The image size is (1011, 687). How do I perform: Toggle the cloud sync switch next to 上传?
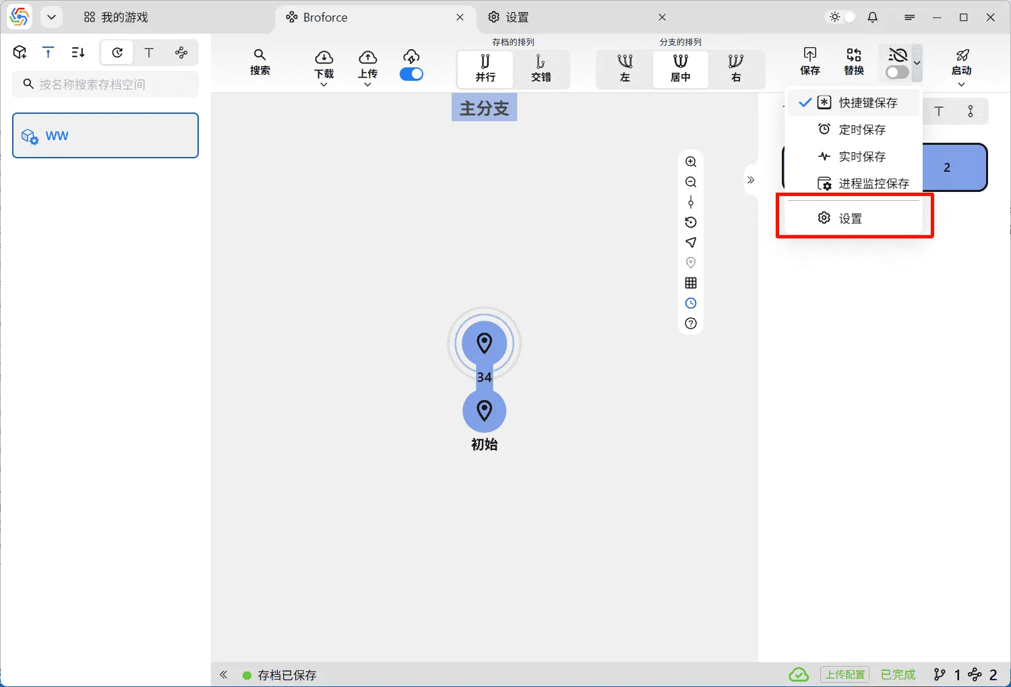click(x=411, y=74)
